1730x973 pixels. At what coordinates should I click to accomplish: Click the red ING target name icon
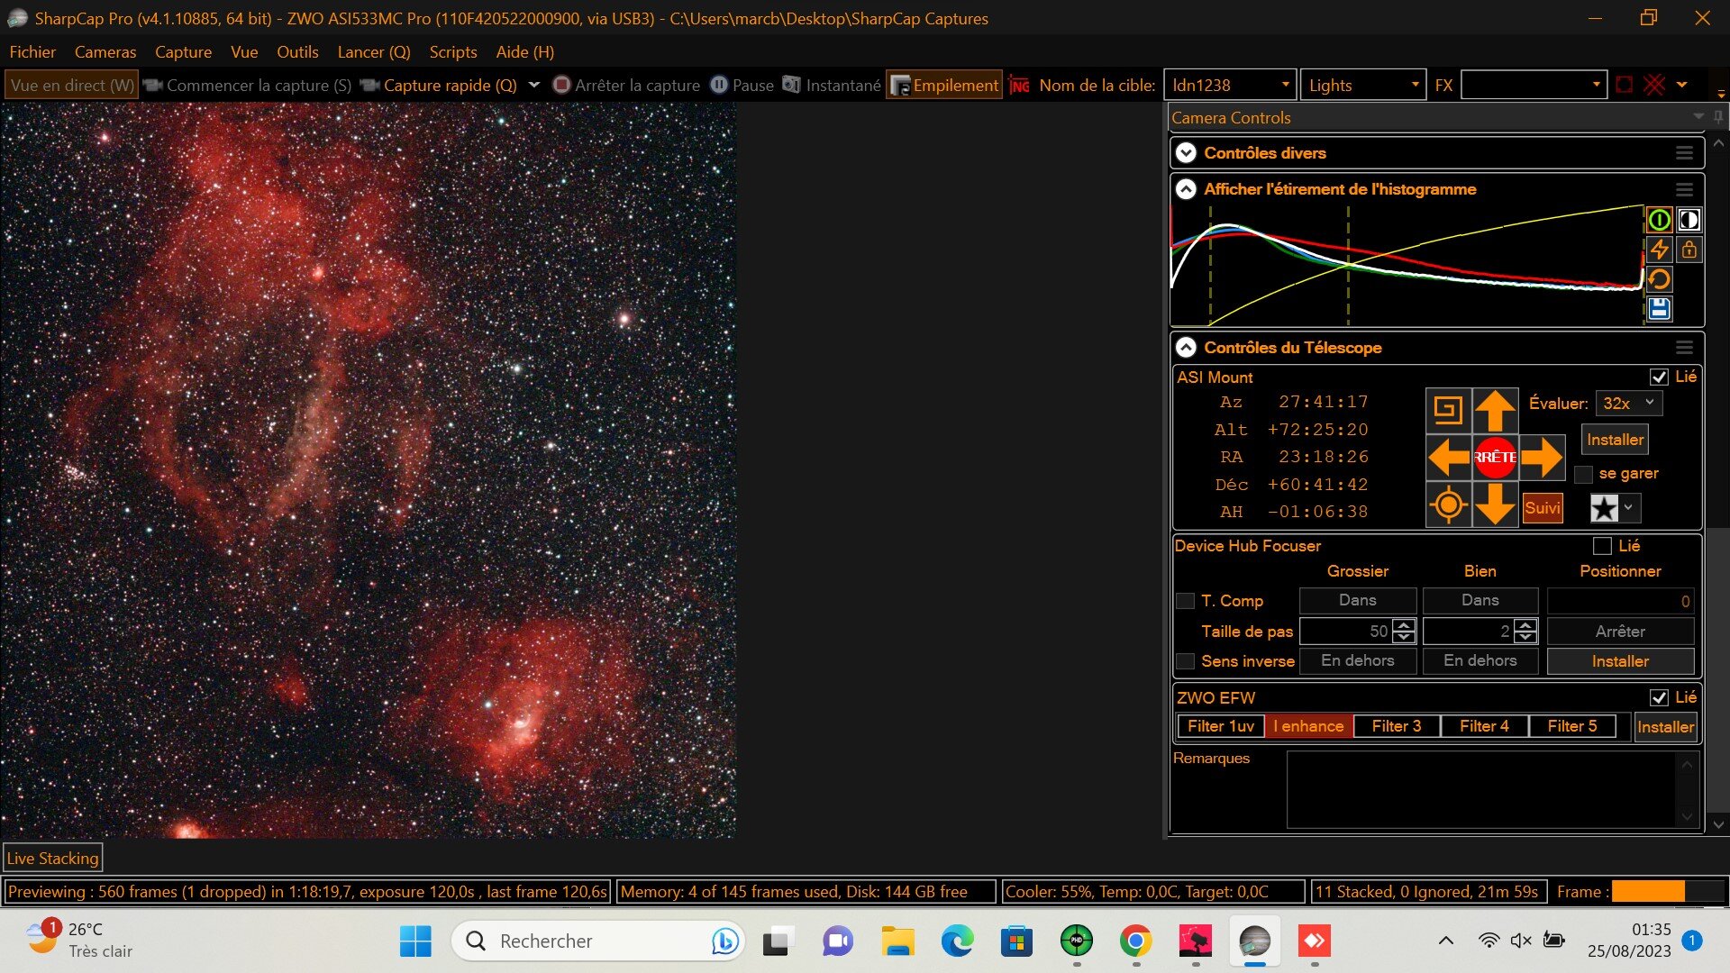(x=1019, y=86)
